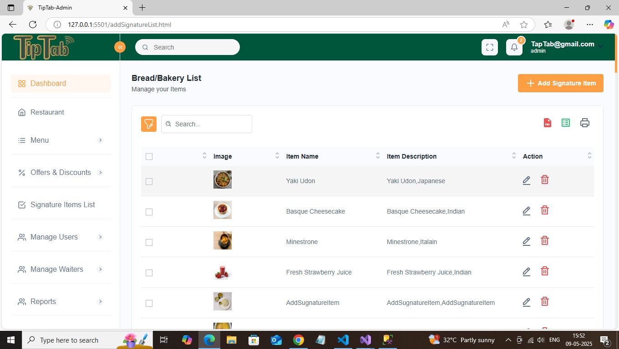Go to Restaurant in sidebar
The height and width of the screenshot is (349, 619).
tap(47, 112)
